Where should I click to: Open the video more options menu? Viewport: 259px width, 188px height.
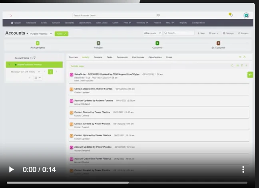click(243, 170)
